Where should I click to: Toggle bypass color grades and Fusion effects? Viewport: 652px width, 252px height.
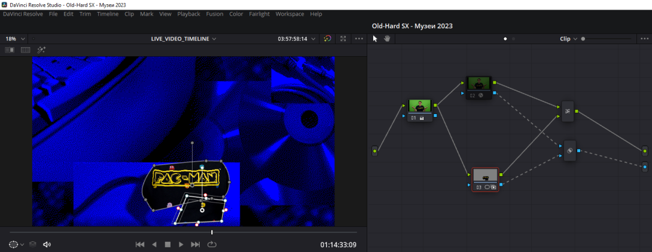[328, 39]
